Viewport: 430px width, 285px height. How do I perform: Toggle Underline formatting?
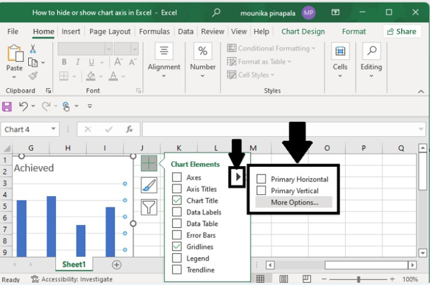pos(92,63)
